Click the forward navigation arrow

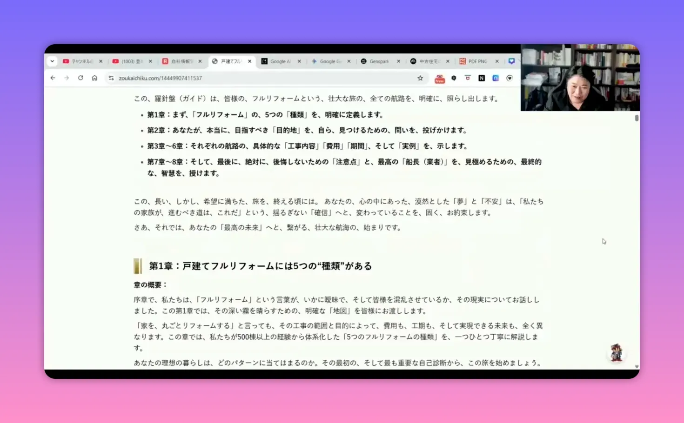tap(67, 78)
